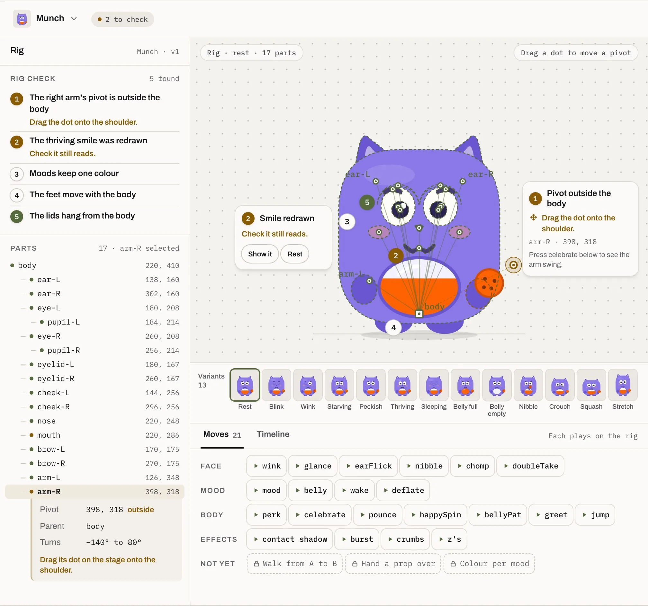Play the bellyPat body move
This screenshot has height=606, width=648.
(x=498, y=515)
